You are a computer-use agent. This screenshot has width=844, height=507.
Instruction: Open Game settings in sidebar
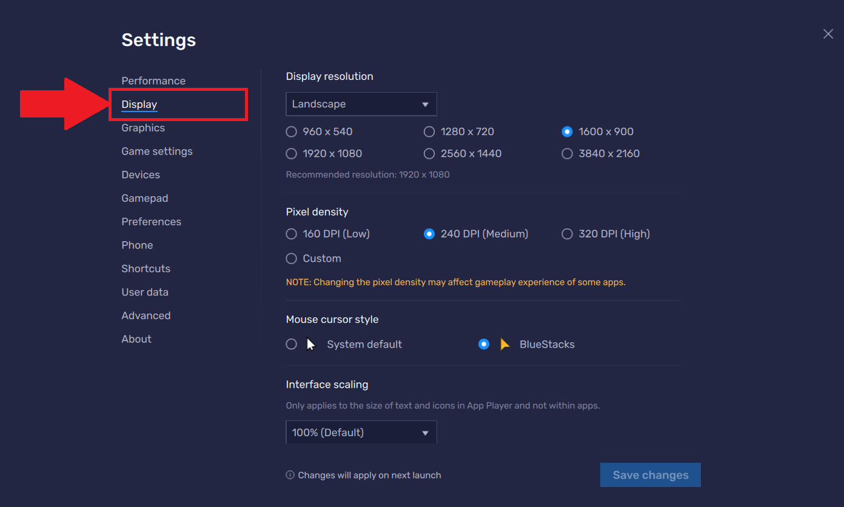[157, 151]
